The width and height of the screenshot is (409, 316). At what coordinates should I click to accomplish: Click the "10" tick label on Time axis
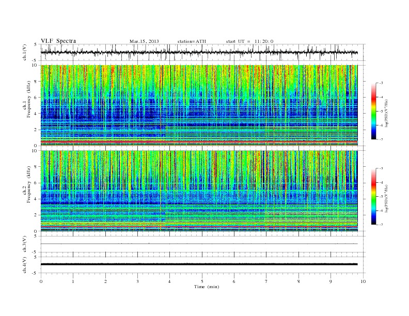pos(363,281)
